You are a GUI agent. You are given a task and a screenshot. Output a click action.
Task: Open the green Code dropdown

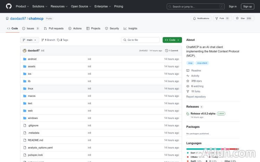click(x=172, y=40)
